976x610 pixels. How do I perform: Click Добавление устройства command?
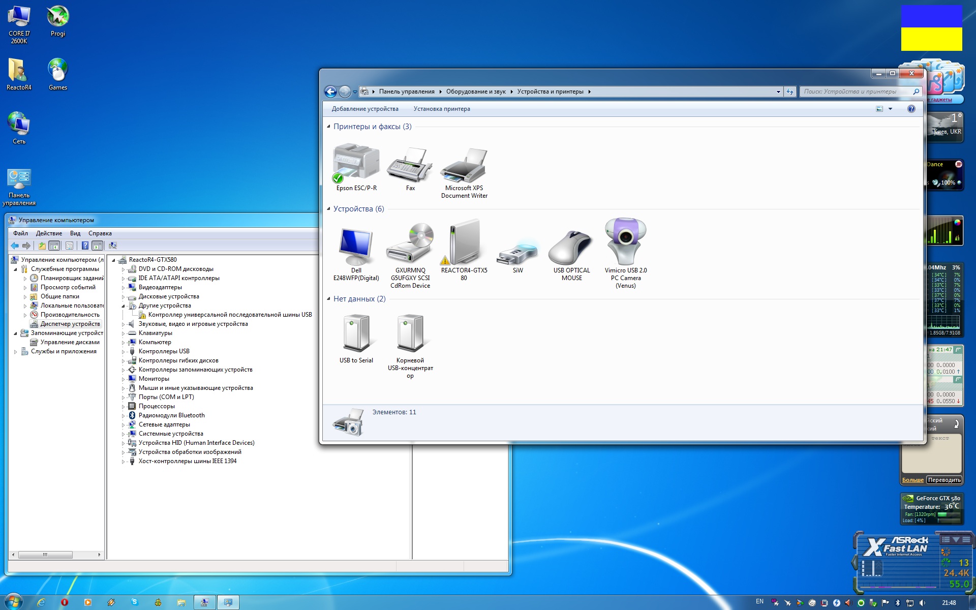pyautogui.click(x=365, y=109)
